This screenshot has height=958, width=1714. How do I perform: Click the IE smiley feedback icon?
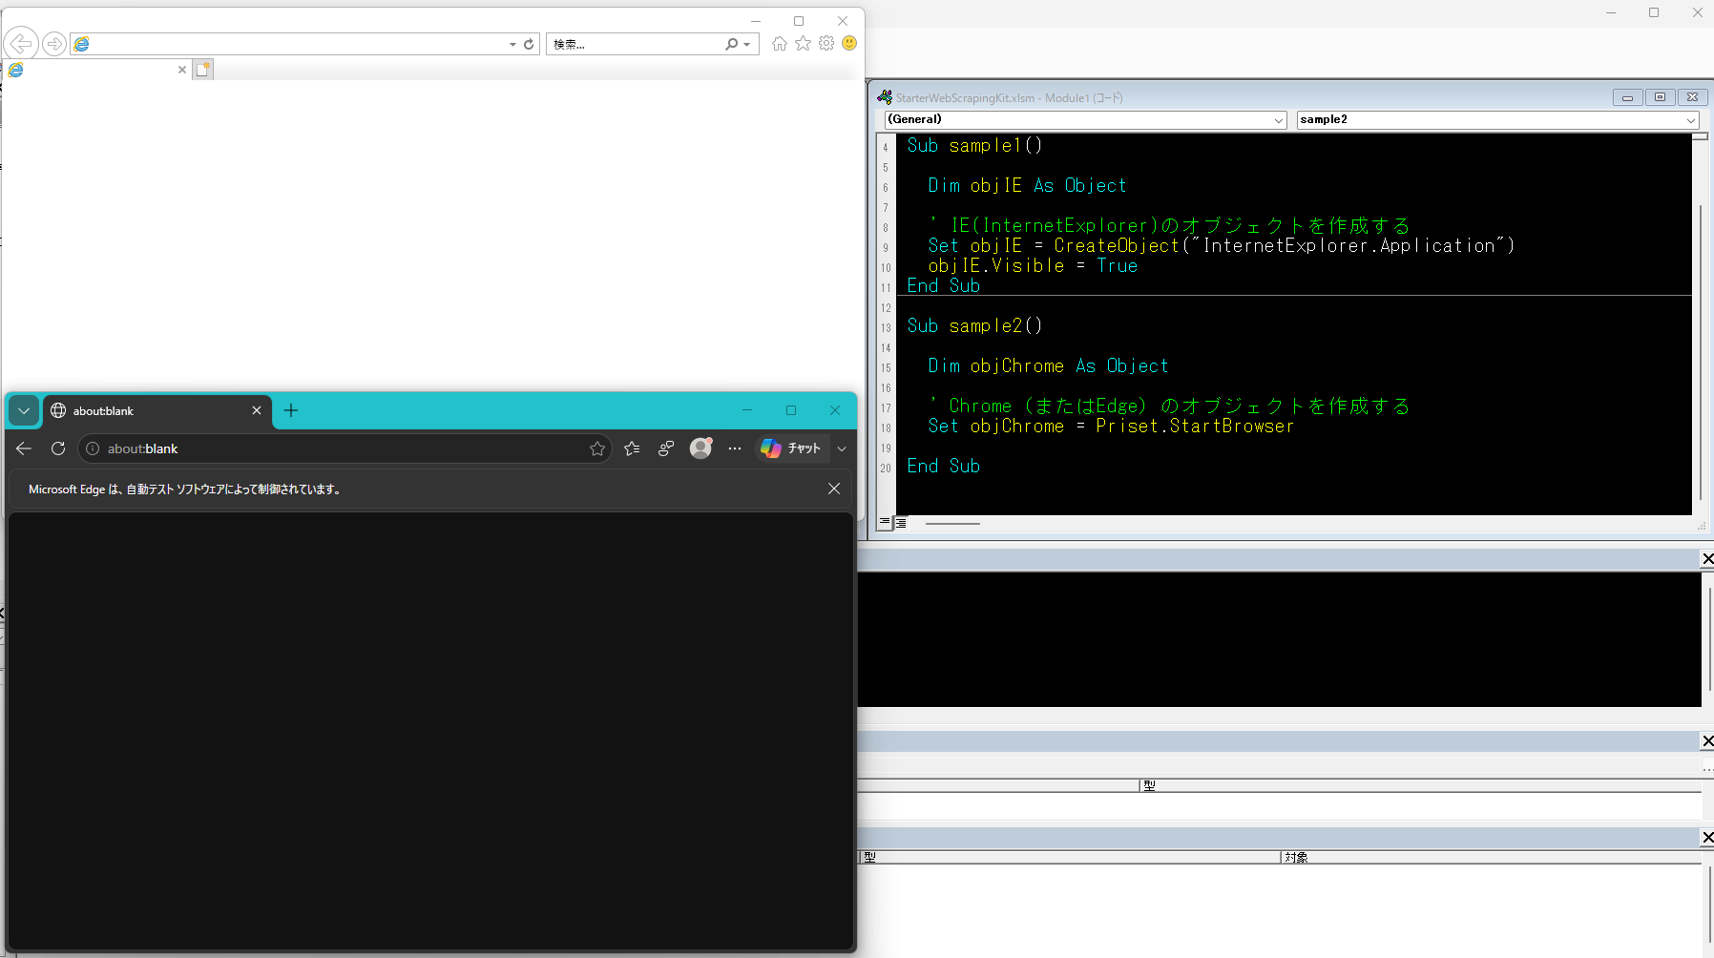[x=849, y=43]
